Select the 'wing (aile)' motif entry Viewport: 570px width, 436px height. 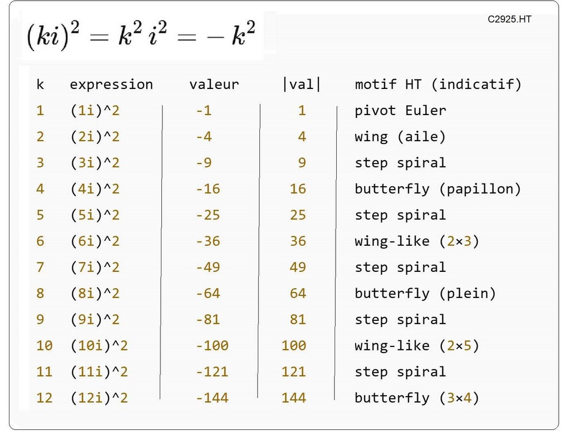[x=400, y=136]
